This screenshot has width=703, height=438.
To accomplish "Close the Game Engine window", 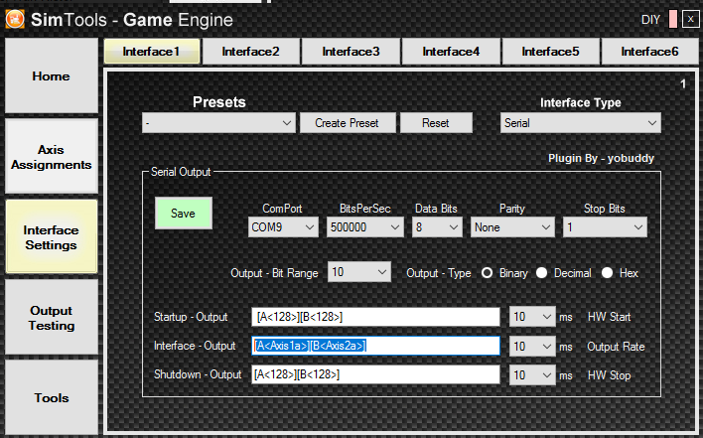I will [690, 19].
